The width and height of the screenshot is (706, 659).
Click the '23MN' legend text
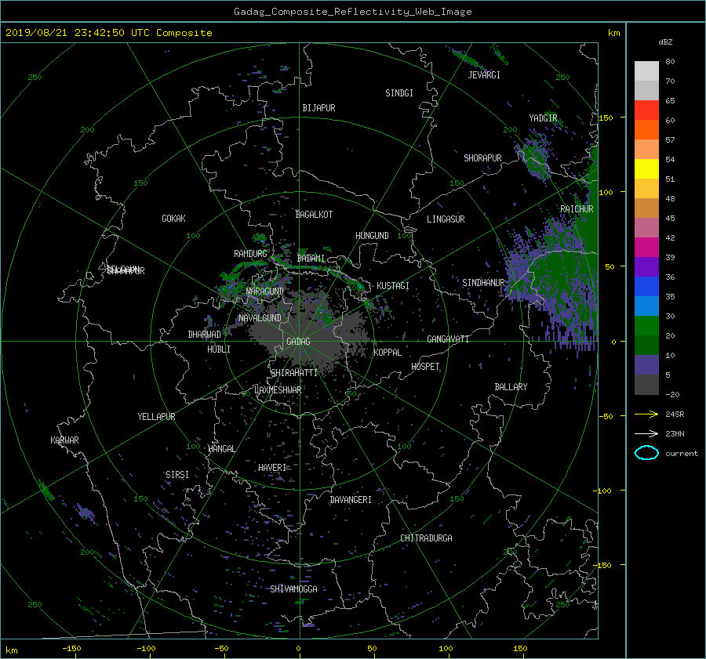pos(675,433)
